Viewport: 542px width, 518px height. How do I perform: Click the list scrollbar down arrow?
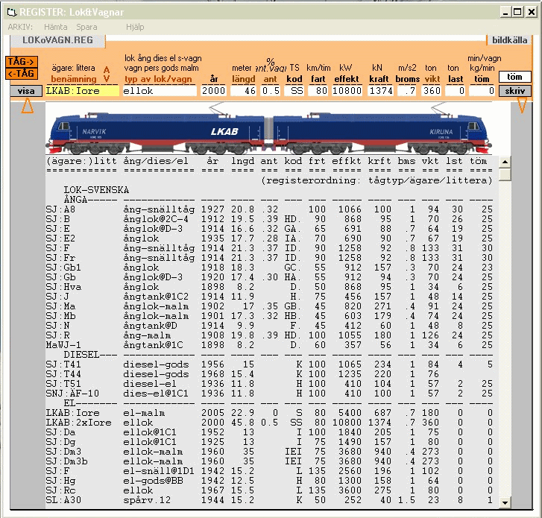tap(505, 504)
